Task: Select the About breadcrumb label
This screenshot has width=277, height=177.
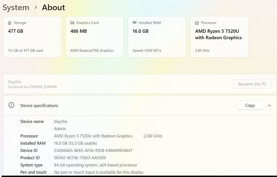Action: 53,7
